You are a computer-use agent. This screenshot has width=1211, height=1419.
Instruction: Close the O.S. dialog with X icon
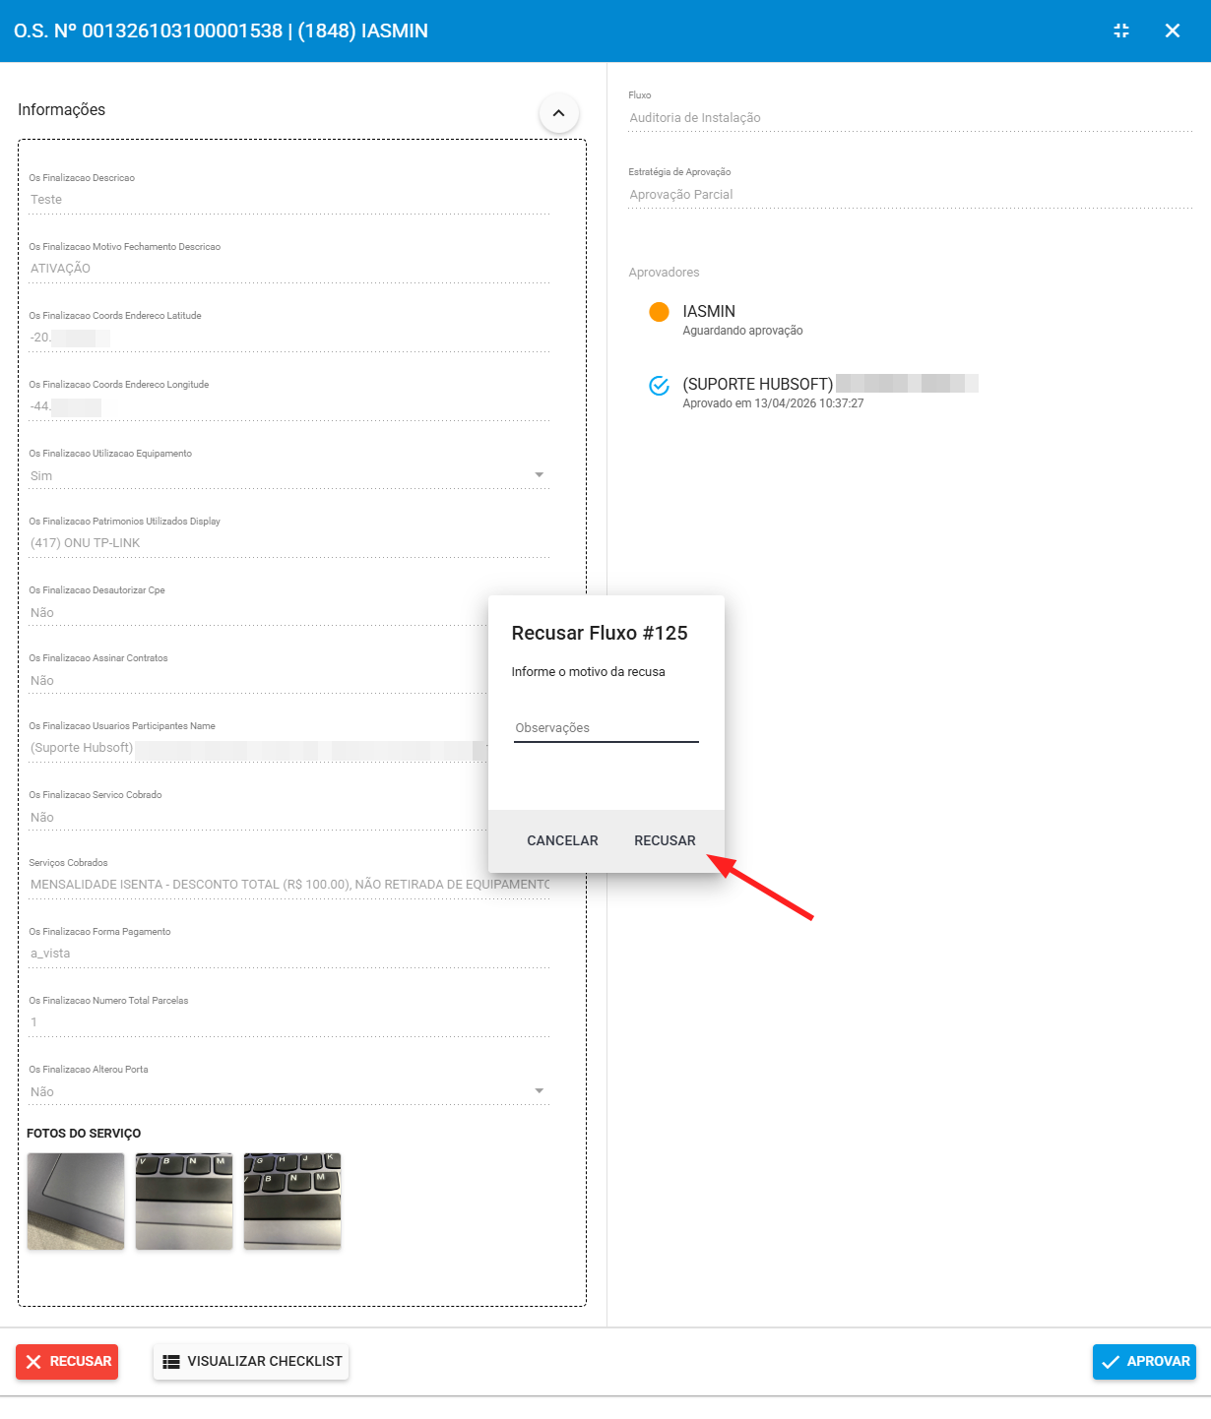(1172, 31)
